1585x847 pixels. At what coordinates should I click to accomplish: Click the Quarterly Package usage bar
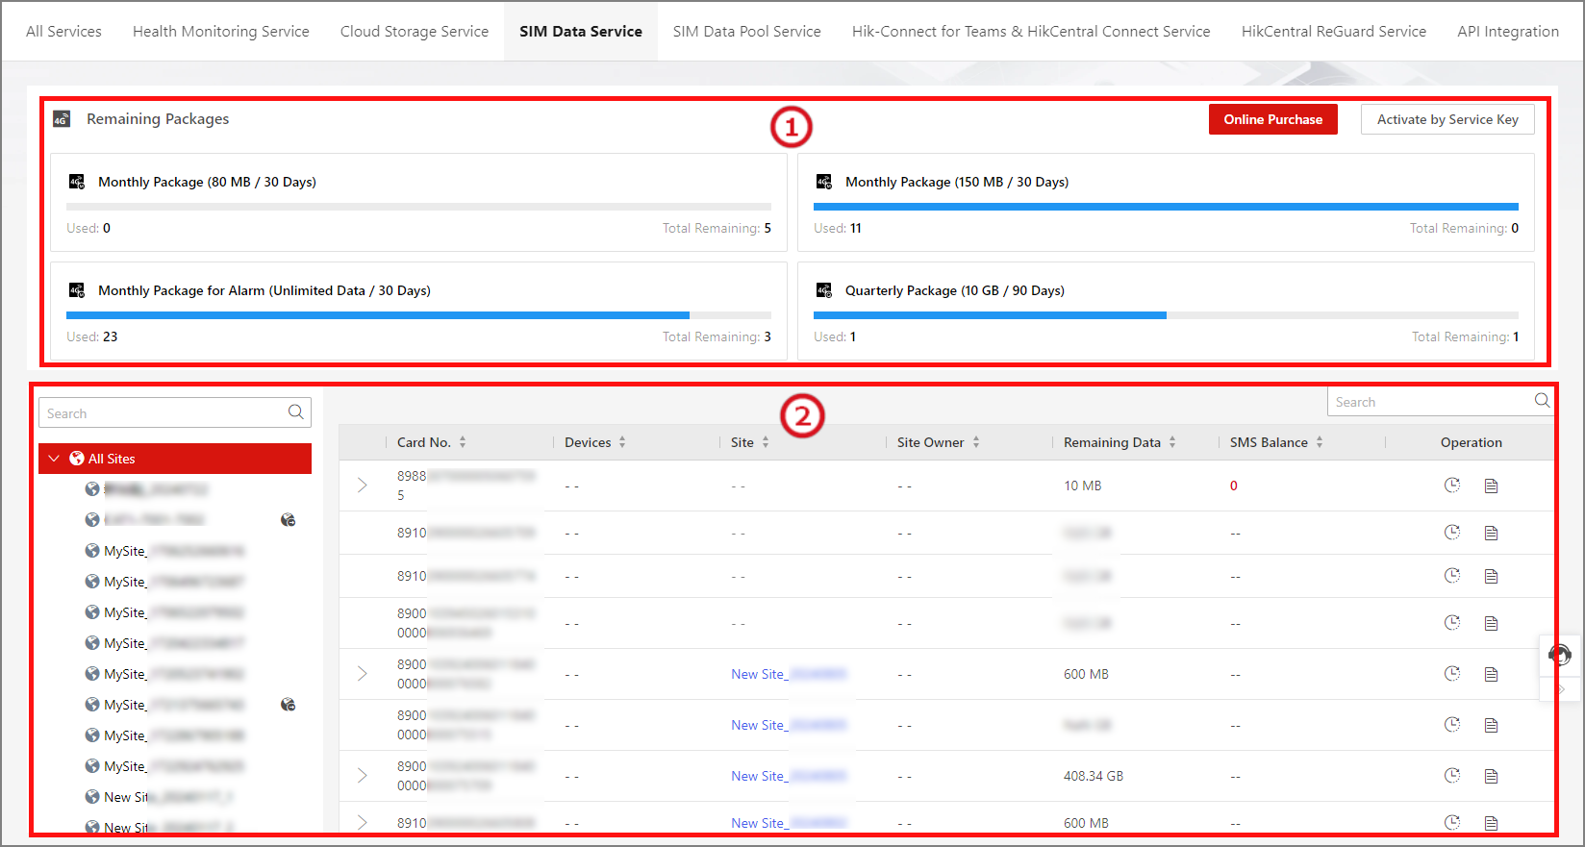[1166, 315]
